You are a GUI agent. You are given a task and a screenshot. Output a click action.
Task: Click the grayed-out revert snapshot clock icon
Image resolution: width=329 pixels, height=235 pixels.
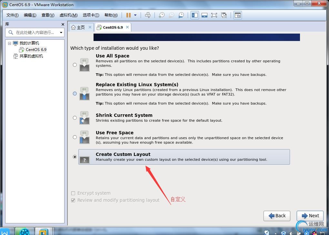171,15
